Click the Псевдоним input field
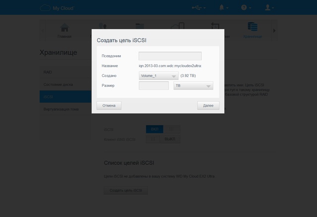The height and width of the screenshot is (217, 317). point(170,56)
